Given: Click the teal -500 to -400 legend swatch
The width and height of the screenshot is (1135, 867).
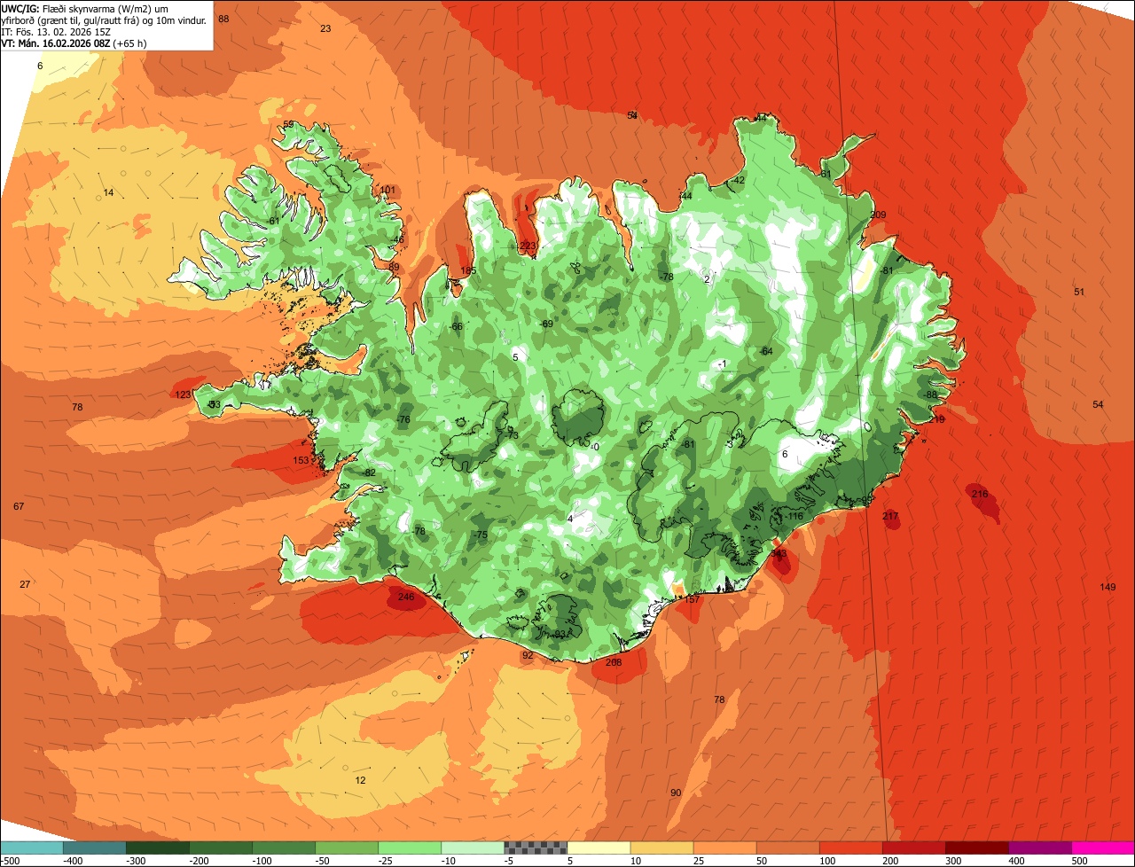Looking at the screenshot, I should pyautogui.click(x=32, y=848).
